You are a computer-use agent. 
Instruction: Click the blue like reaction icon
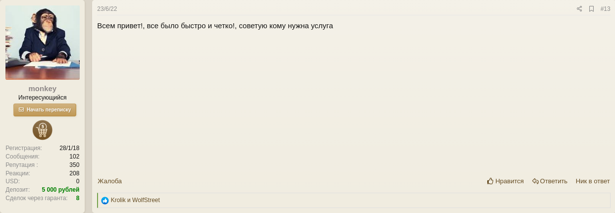[x=105, y=201]
